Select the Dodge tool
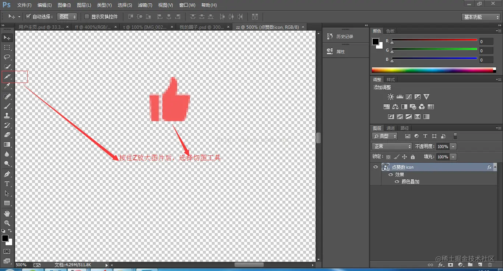 pos(7,164)
